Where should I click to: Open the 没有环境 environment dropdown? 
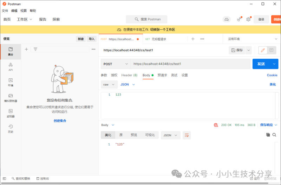pos(252,39)
